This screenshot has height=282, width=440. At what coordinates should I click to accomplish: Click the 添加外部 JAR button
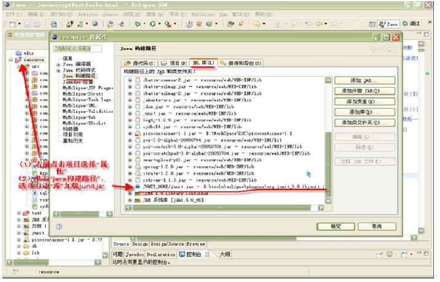point(365,91)
